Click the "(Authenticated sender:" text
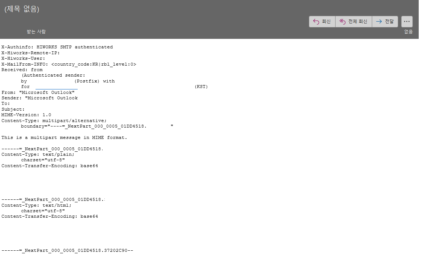This screenshot has width=422, height=265. (x=53, y=76)
